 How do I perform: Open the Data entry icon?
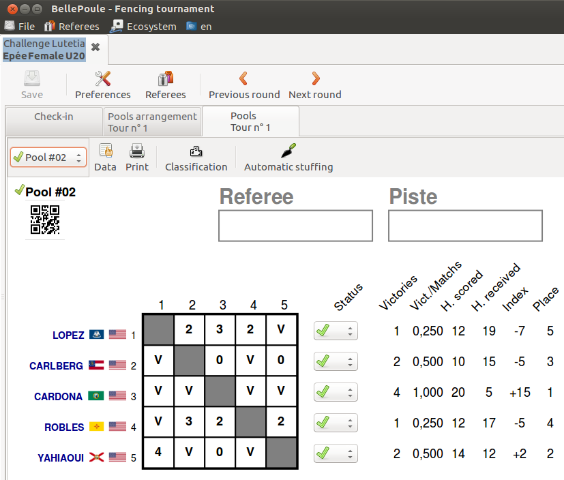[106, 151]
